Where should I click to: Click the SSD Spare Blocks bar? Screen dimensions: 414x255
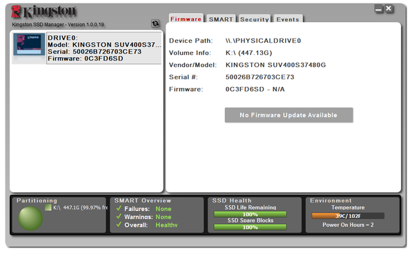point(250,227)
